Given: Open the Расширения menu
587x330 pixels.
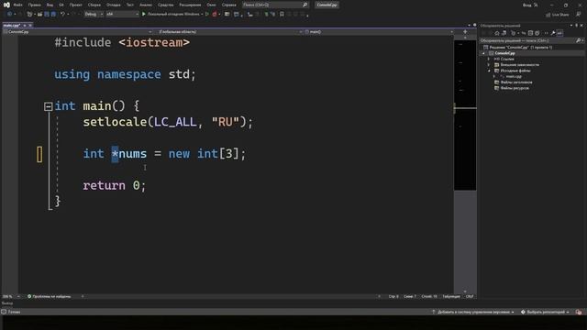Looking at the screenshot, I should tap(190, 5).
